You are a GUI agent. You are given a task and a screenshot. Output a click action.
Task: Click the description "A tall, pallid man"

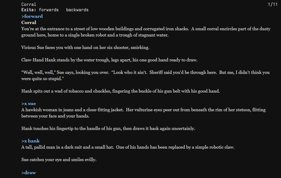pos(127,147)
